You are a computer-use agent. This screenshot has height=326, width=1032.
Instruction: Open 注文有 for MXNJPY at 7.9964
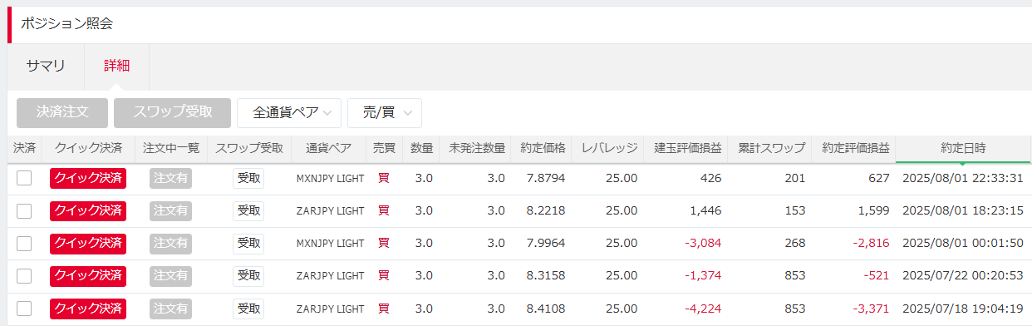pos(171,243)
